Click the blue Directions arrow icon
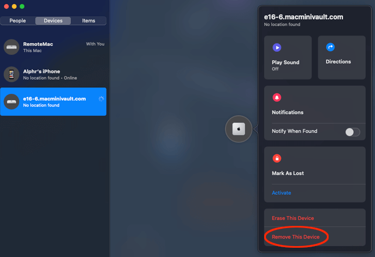 (330, 47)
